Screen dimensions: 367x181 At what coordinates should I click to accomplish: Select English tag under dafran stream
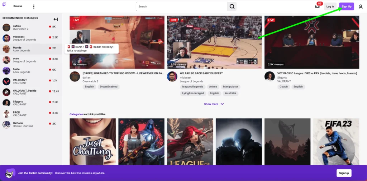89,87
